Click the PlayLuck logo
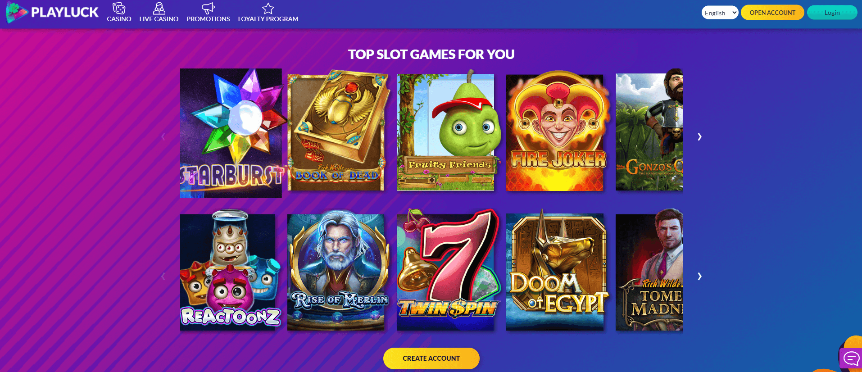This screenshot has width=862, height=372. pos(52,12)
